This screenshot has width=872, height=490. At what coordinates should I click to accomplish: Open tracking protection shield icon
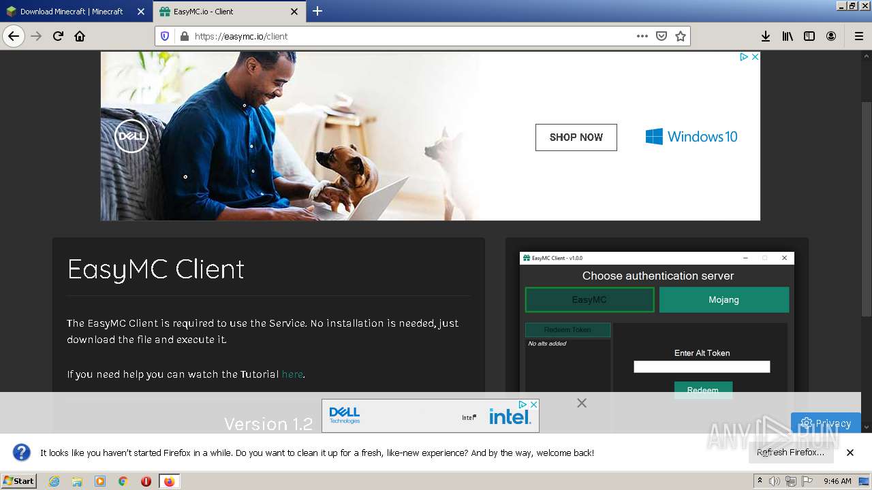point(165,36)
